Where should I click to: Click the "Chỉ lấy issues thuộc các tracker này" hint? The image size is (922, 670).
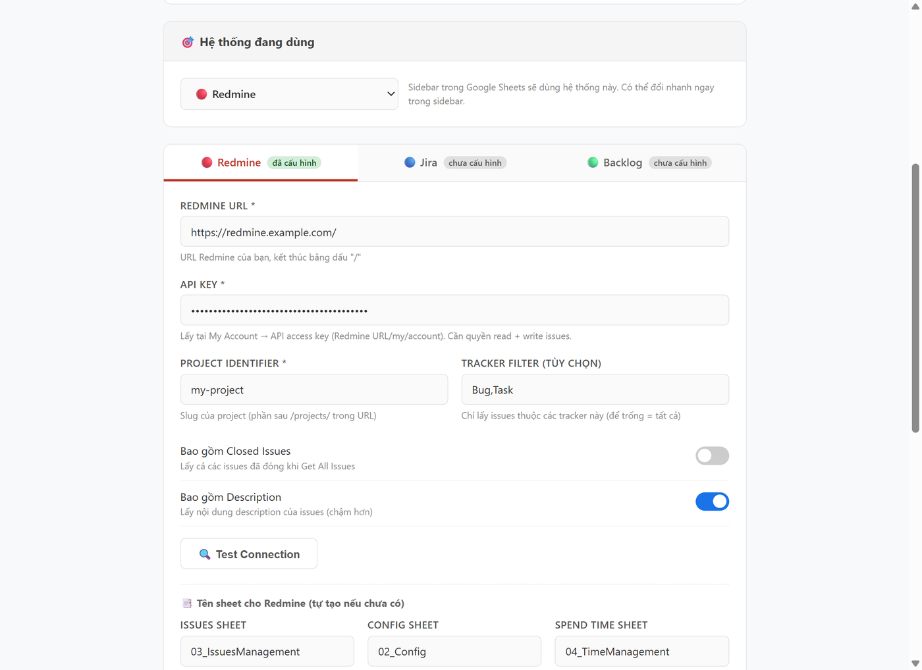point(571,415)
